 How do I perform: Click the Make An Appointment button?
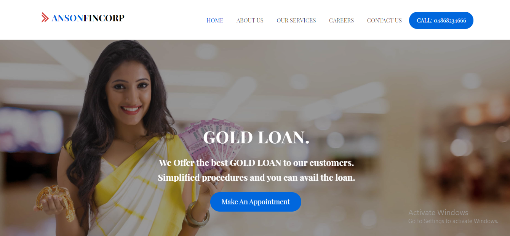256,202
